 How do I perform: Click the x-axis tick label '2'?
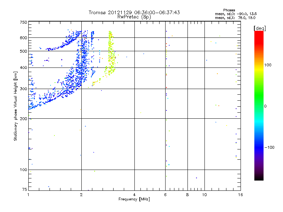(81, 195)
